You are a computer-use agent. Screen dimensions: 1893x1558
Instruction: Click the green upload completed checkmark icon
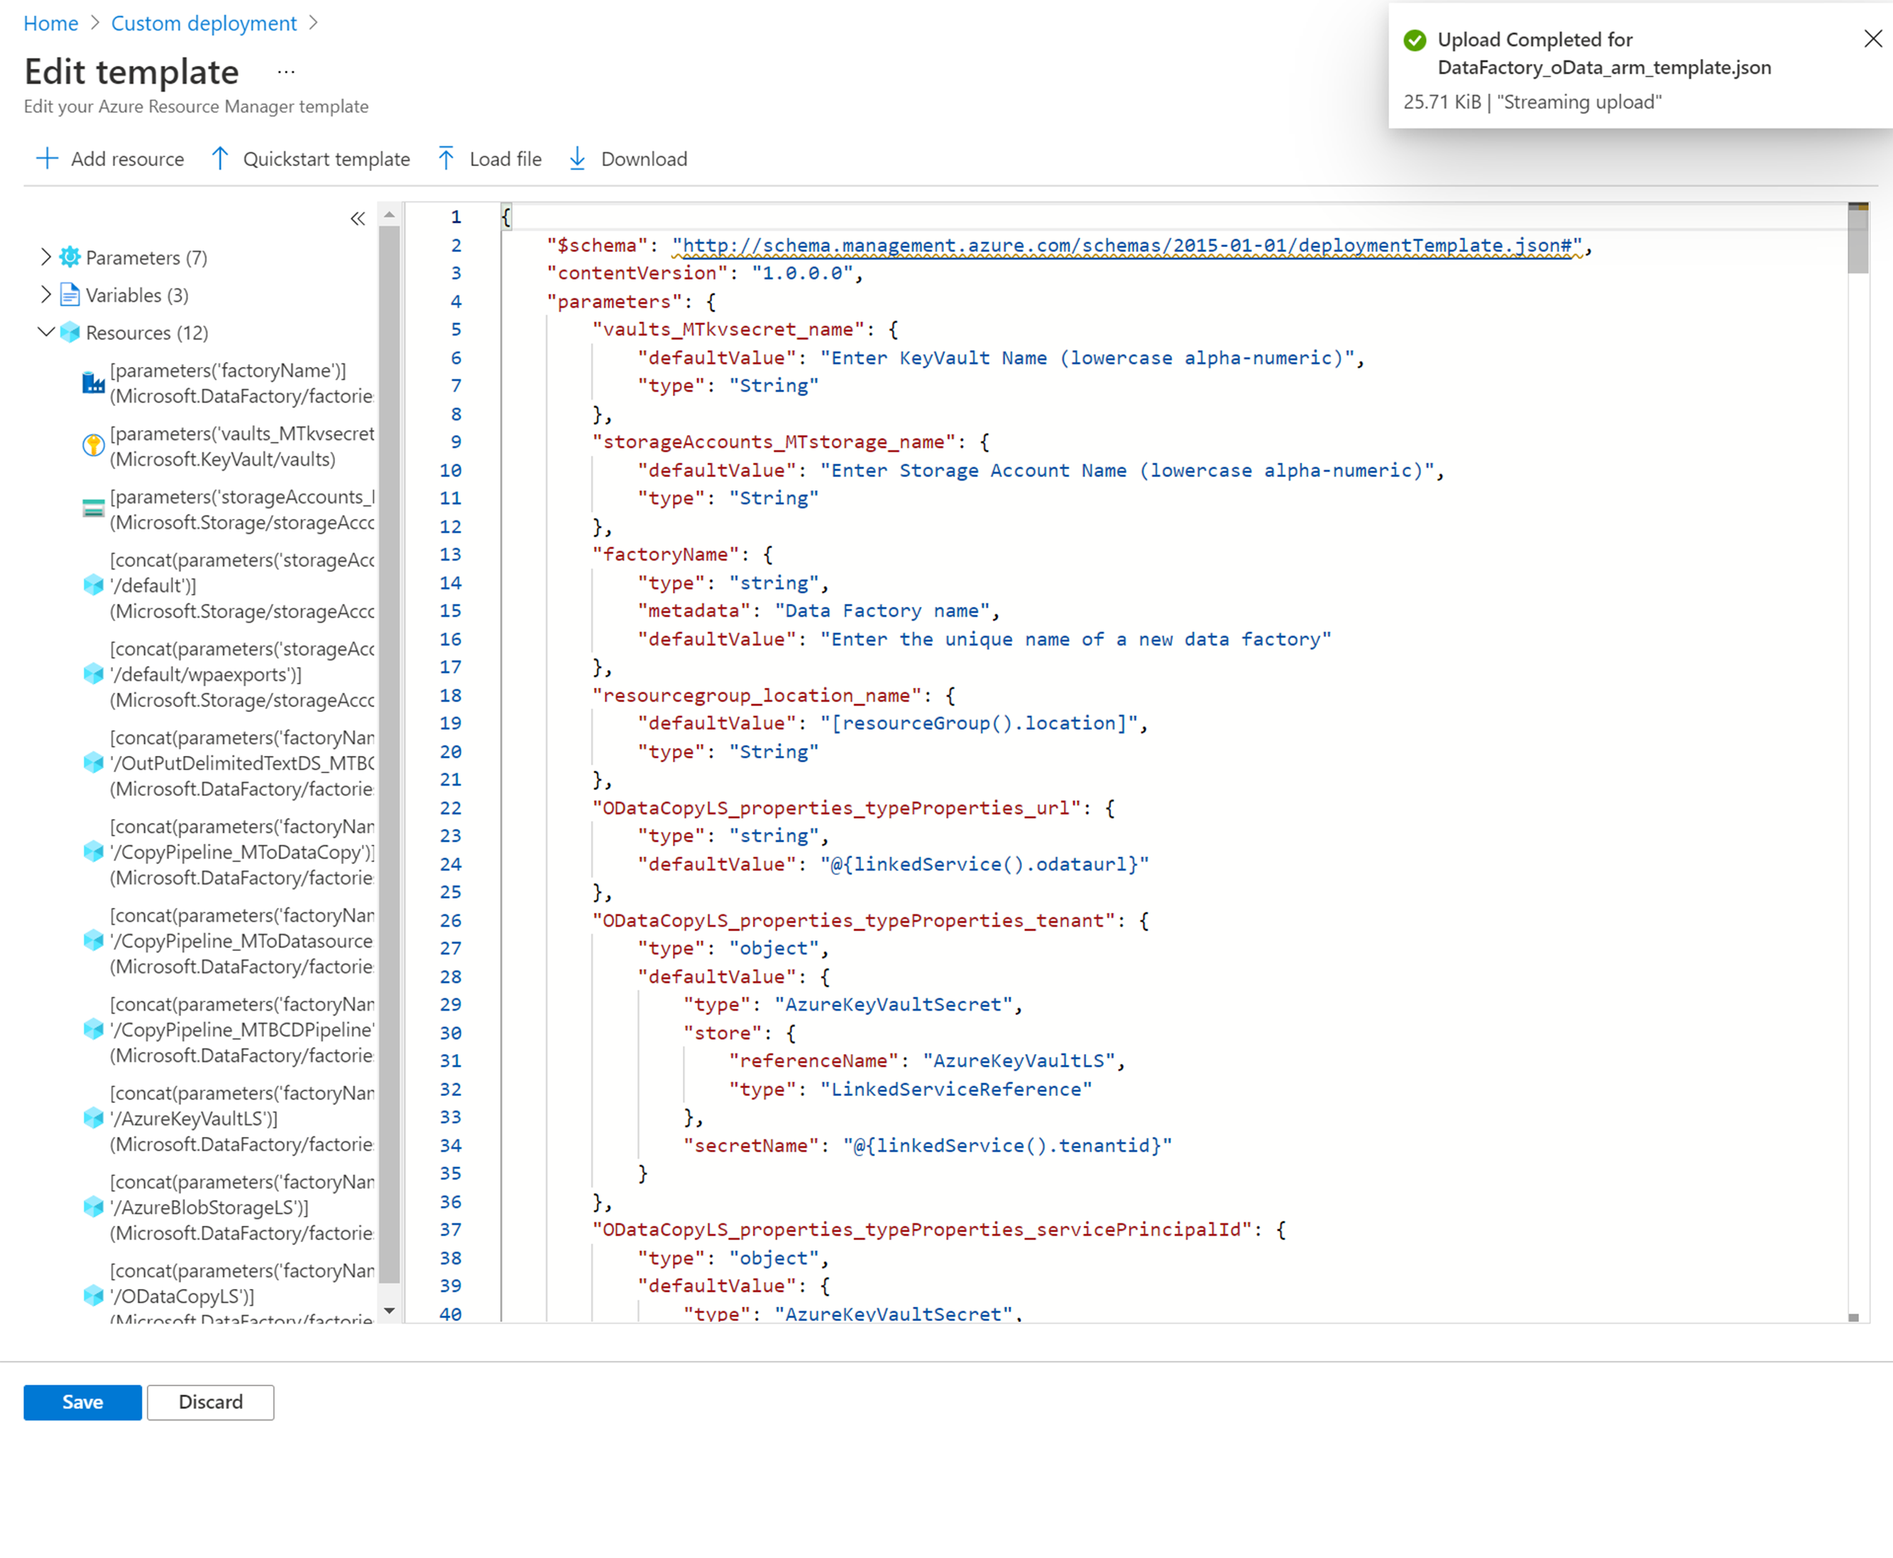tap(1415, 40)
